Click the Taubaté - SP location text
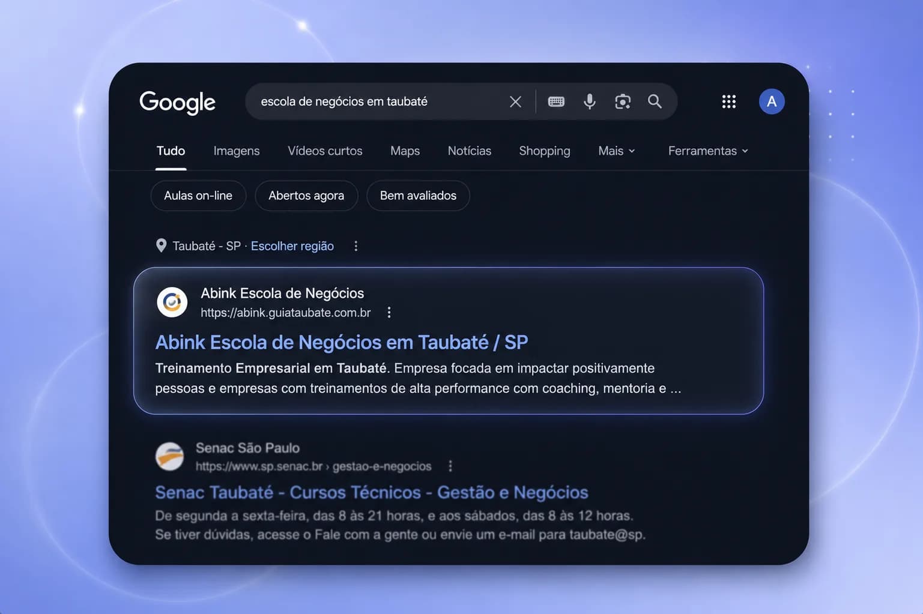 click(x=207, y=246)
